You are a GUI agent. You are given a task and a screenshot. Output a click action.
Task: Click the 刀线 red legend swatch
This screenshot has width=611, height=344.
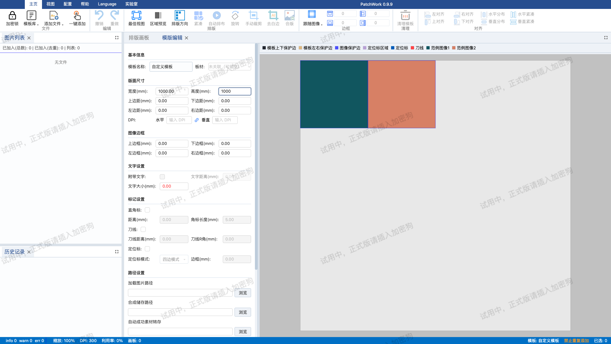pyautogui.click(x=412, y=48)
